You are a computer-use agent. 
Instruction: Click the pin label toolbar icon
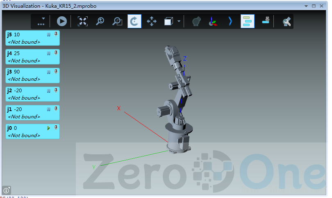click(x=266, y=21)
